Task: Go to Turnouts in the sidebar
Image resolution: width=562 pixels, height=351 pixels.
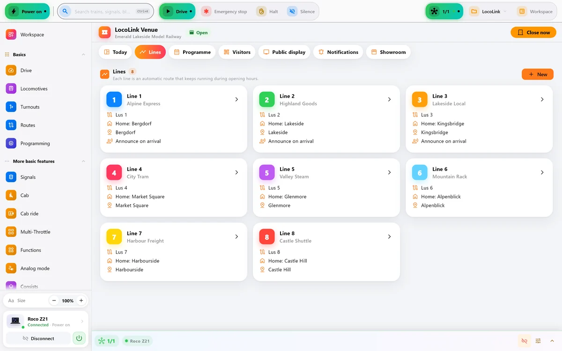Action: coord(44,107)
